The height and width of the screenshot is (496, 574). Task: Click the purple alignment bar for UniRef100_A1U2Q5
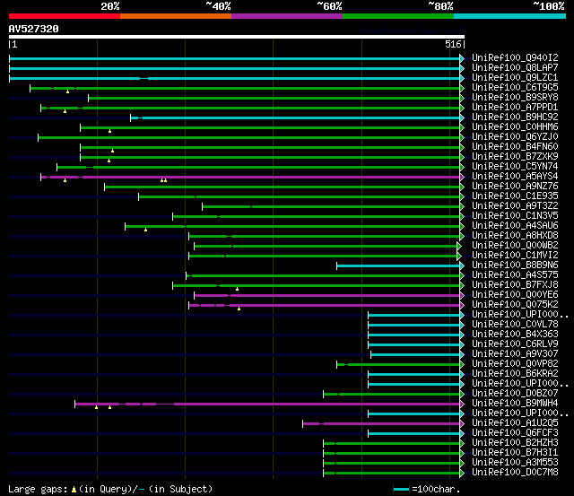pos(381,424)
